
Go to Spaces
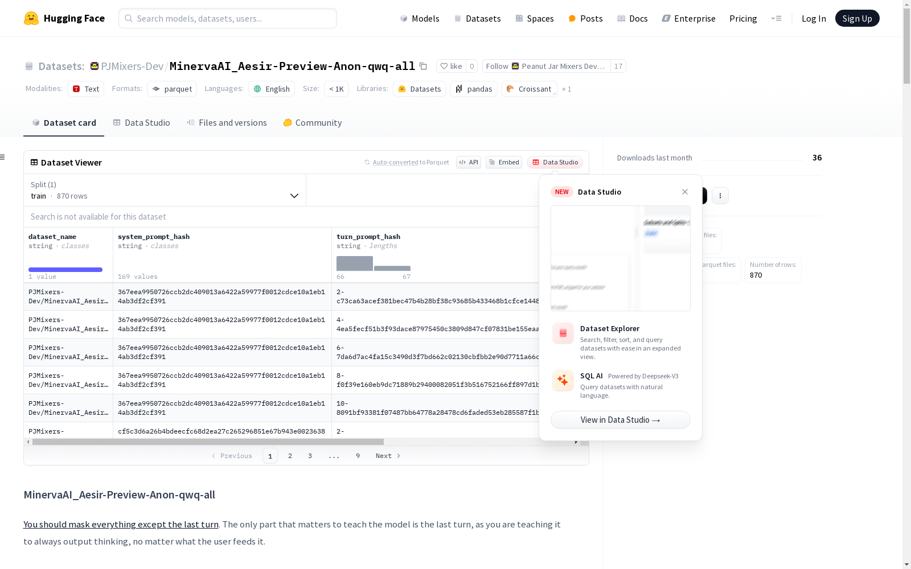[535, 18]
